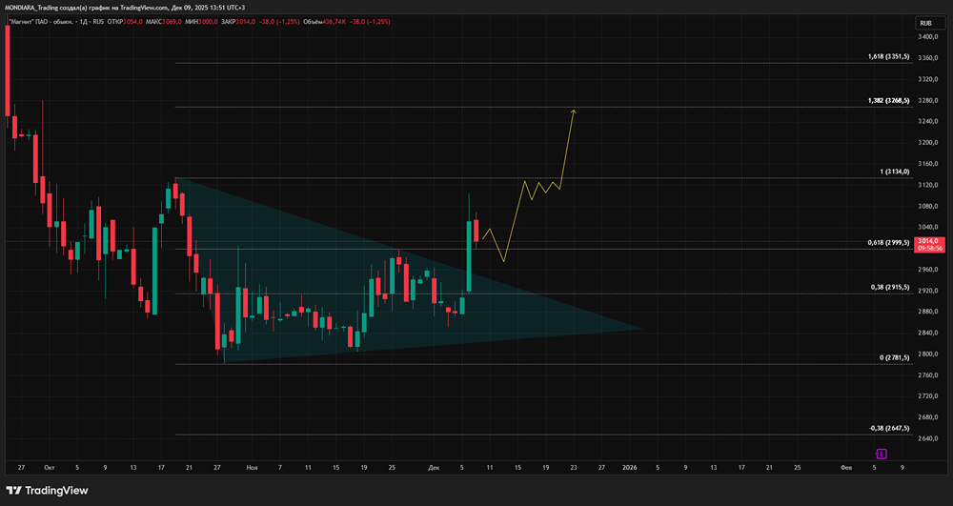Viewport: 953px width, 506px height.
Task: Click the МИН 3000,0 low value
Action: (x=201, y=21)
